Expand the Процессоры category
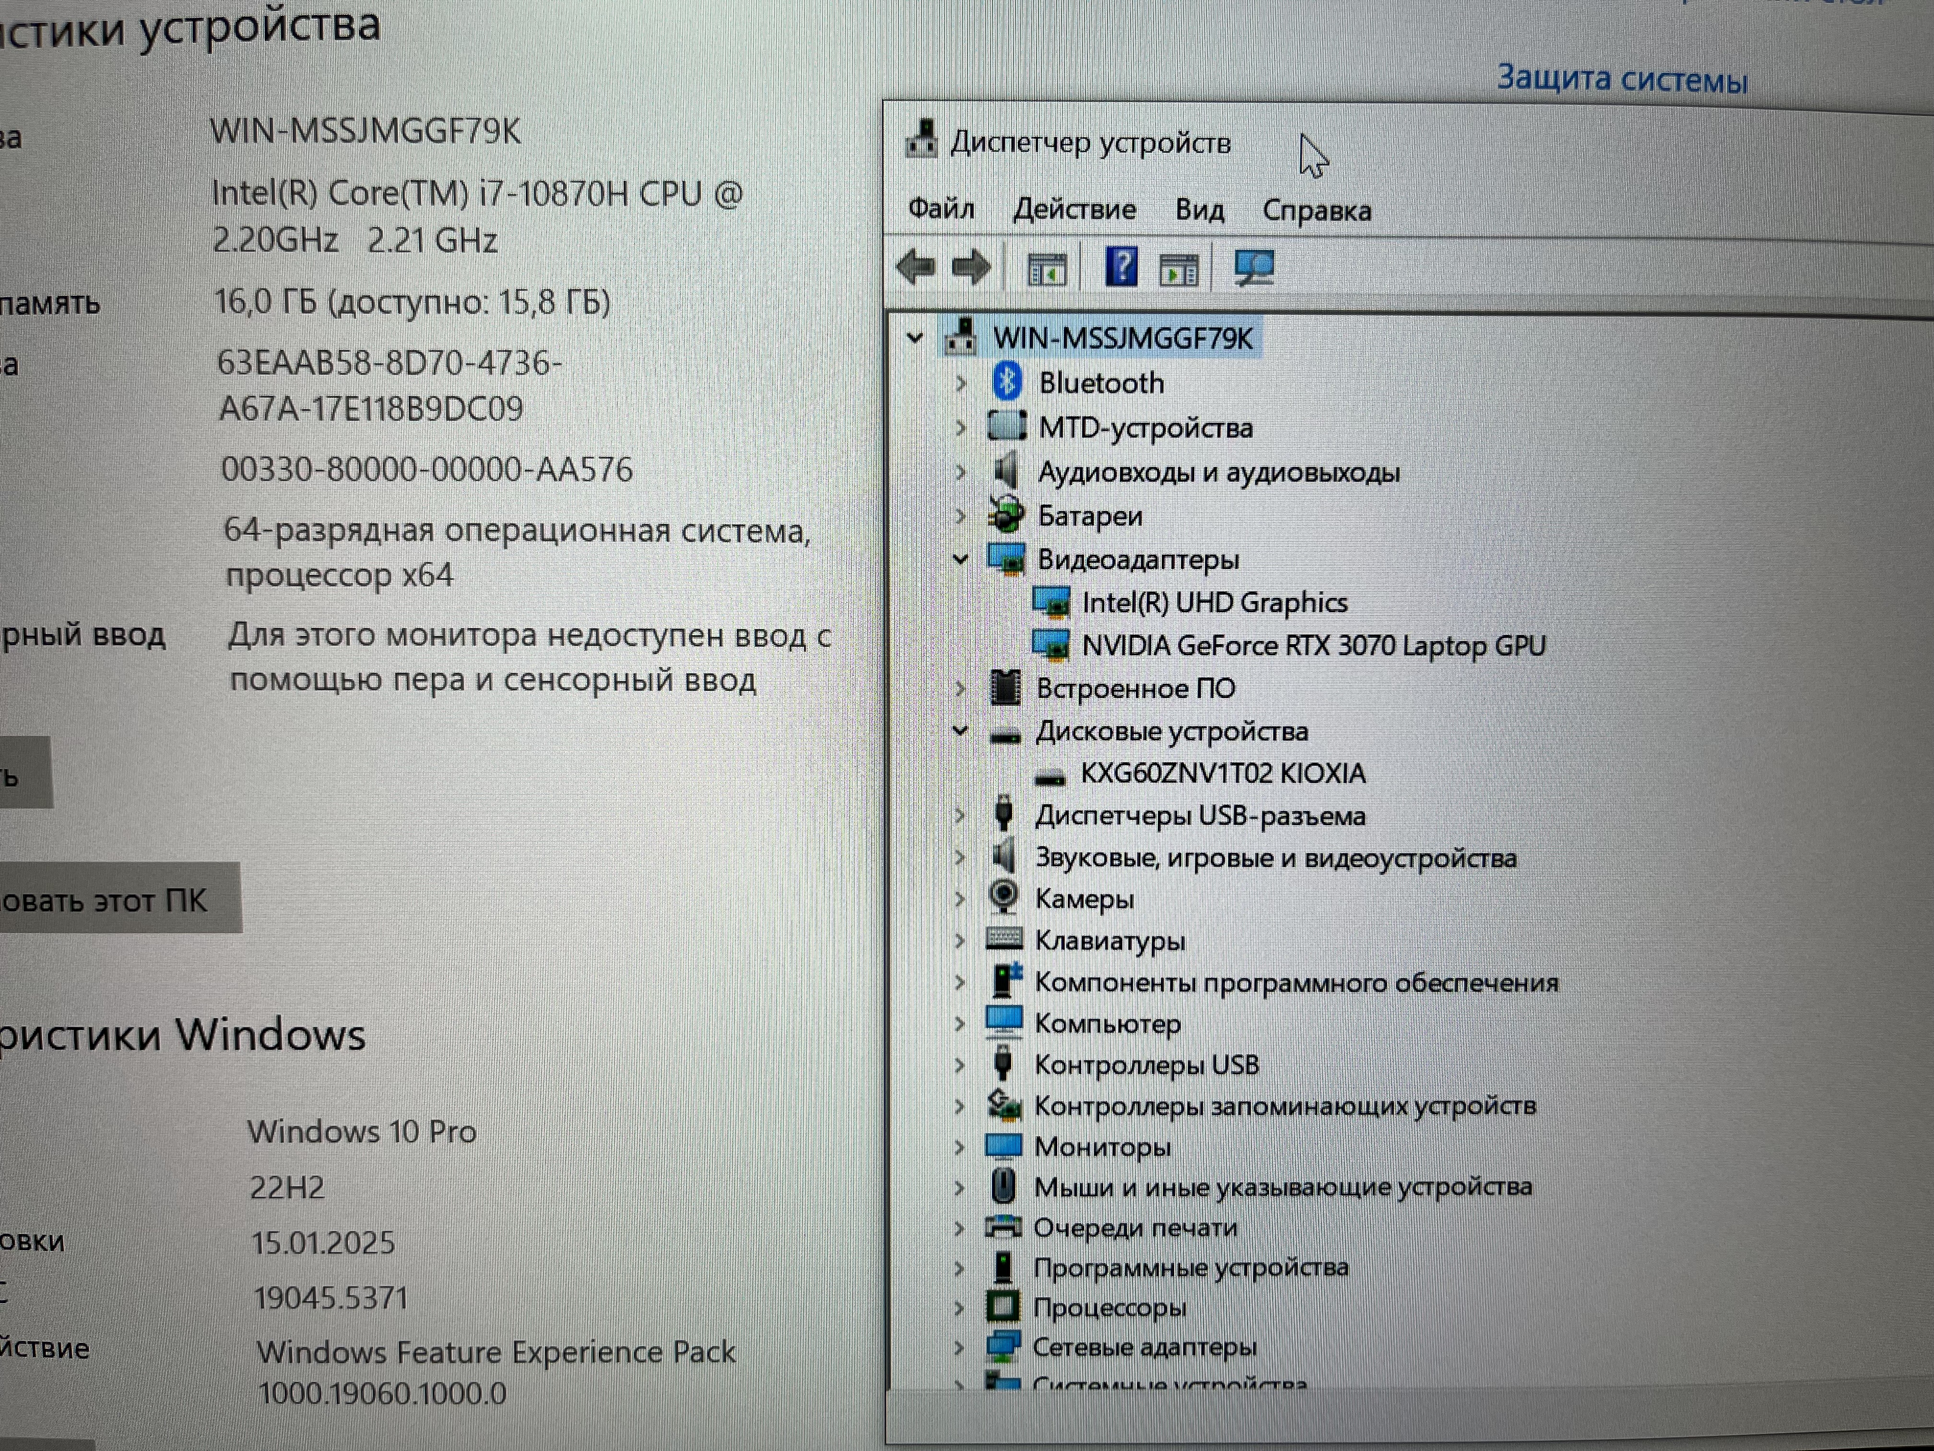Image resolution: width=1934 pixels, height=1451 pixels. tap(959, 1308)
